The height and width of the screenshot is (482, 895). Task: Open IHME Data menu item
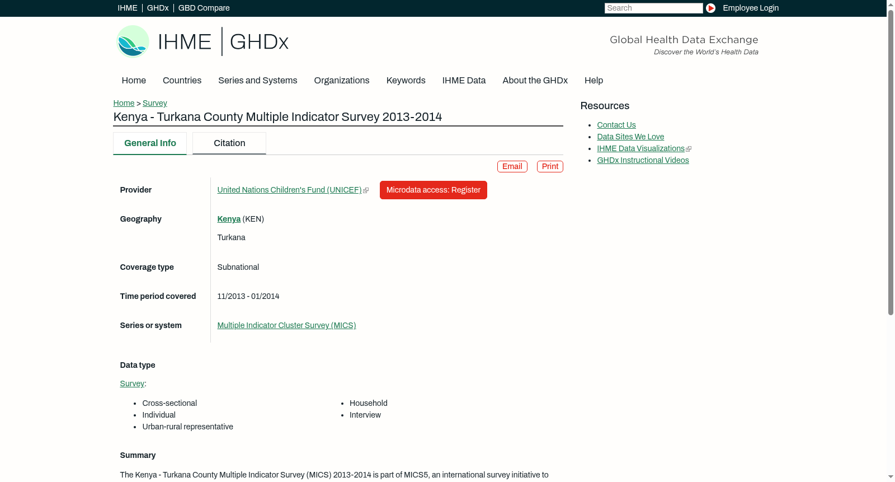[464, 81]
